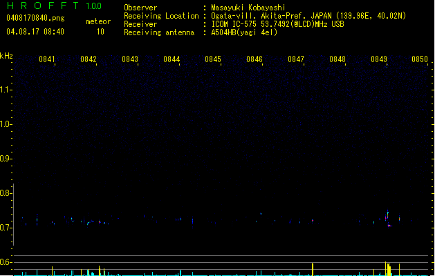The image size is (435, 276).
Task: Click the 0847 time marker
Action: click(x=296, y=59)
